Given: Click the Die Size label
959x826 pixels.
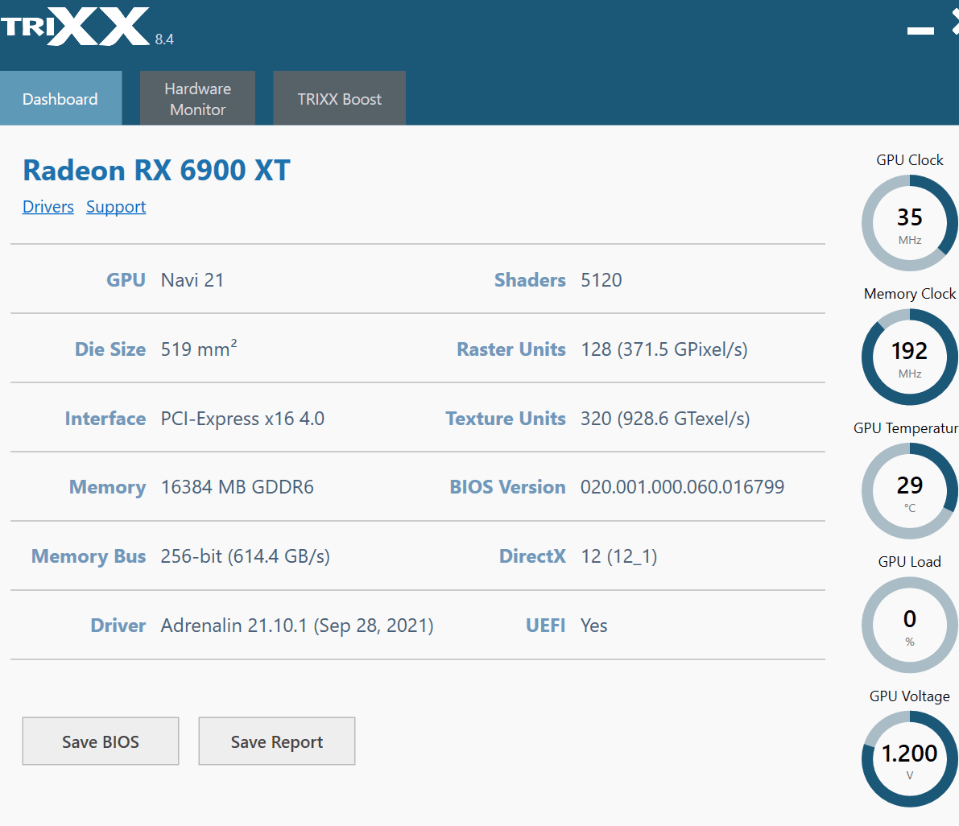Looking at the screenshot, I should pos(110,349).
